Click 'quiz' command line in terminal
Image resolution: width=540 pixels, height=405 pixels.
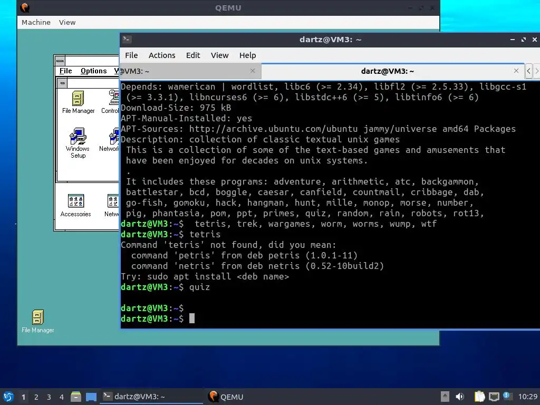165,287
